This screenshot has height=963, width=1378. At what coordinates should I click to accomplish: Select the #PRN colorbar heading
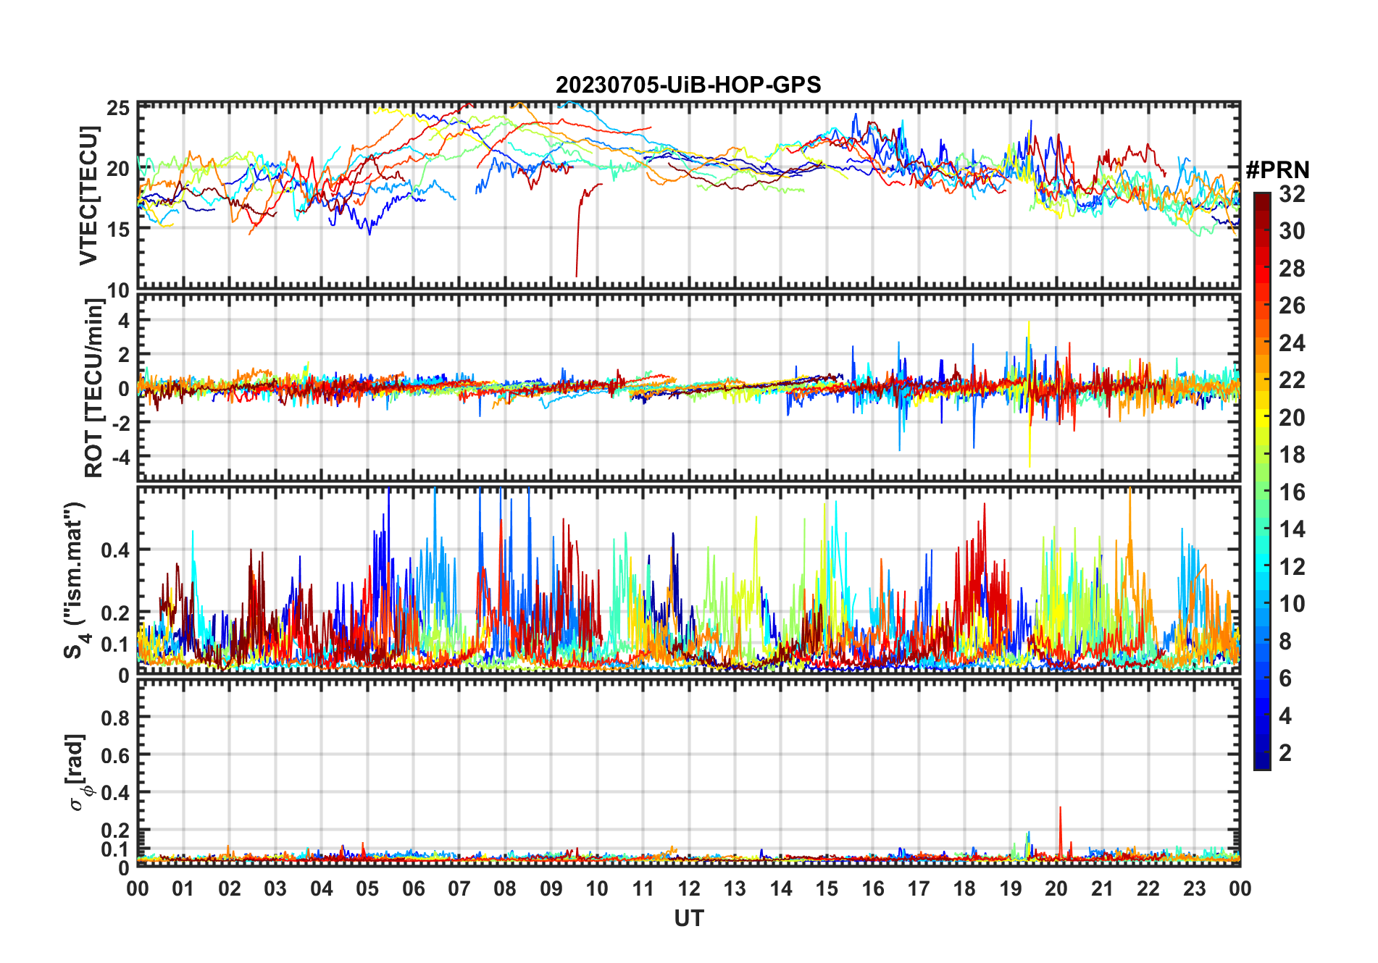click(1278, 170)
